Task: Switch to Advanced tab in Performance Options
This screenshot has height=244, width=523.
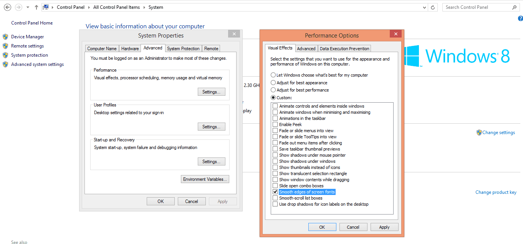Action: [x=306, y=49]
